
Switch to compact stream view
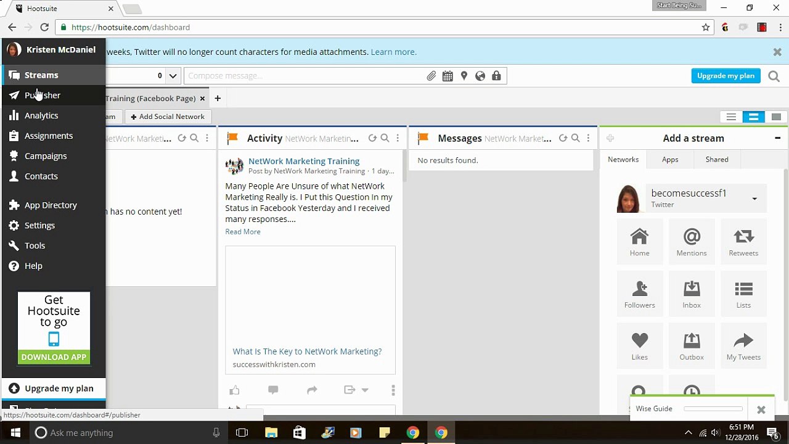pyautogui.click(x=731, y=117)
